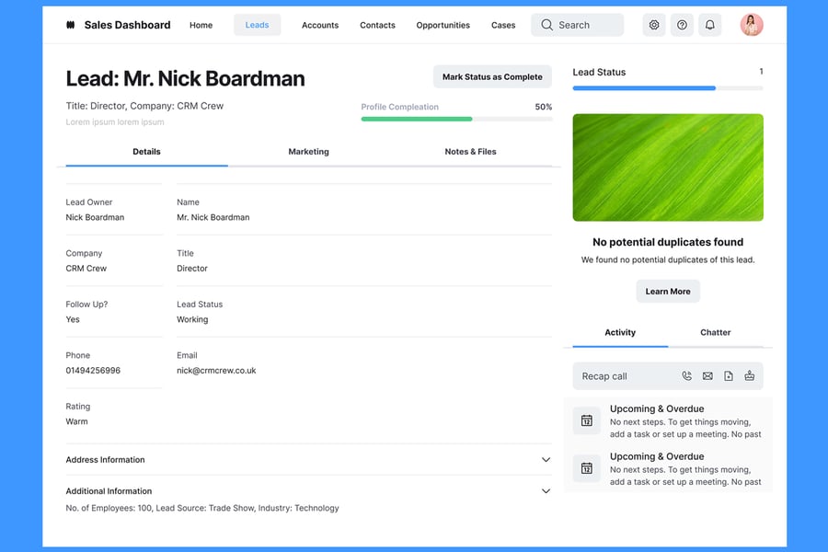828x552 pixels.
Task: Click the first Upcoming & Overdue calendar icon
Action: click(x=586, y=420)
